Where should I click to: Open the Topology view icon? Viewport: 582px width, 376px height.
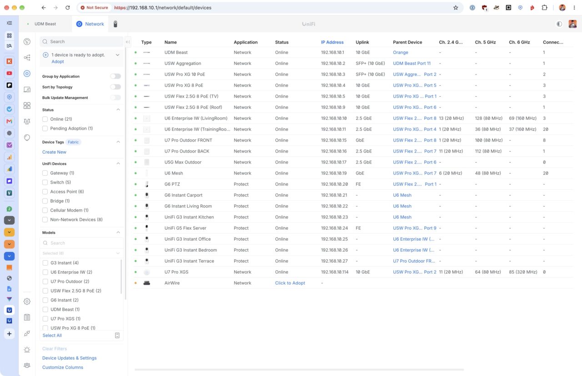point(27,58)
